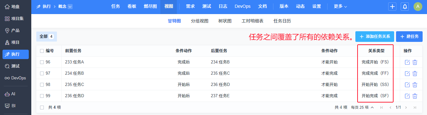This screenshot has height=115, width=427.
Task: Open the 执行 sidebar item
Action: click(16, 54)
